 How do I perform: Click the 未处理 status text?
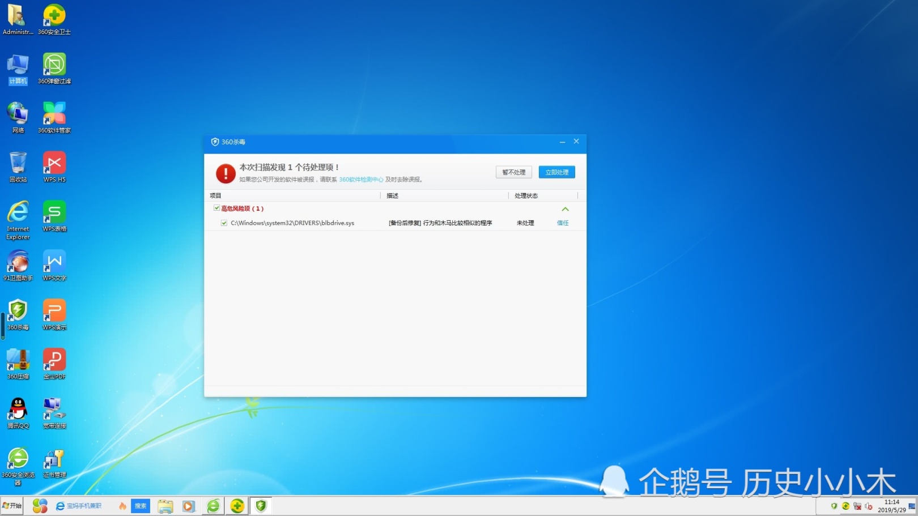click(525, 223)
